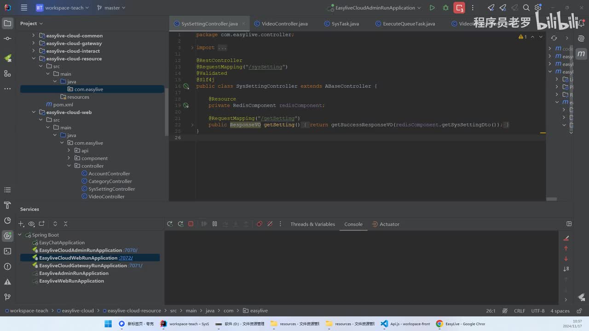Open run configuration dropdown EasyliveCloudAdminRunApplication
Screen dimensions: 589x331
coord(375,8)
